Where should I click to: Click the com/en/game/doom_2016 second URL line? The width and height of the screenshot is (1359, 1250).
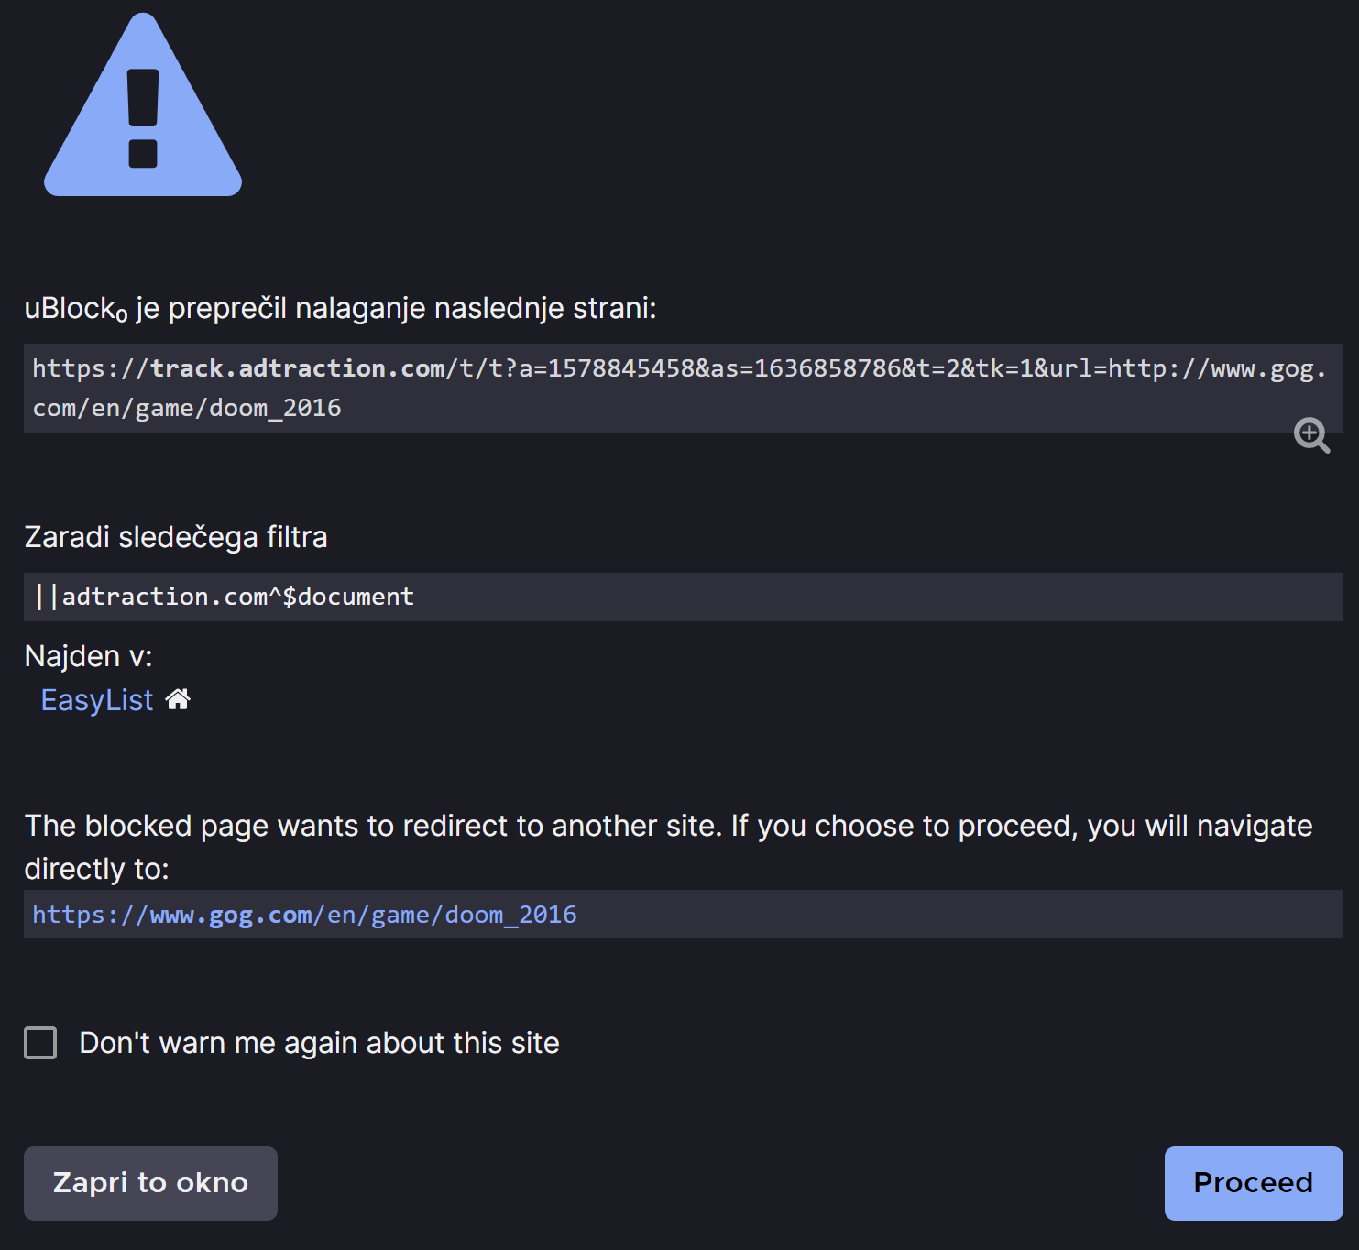[x=187, y=408]
